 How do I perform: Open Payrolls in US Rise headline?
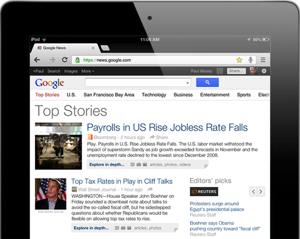(x=167, y=127)
